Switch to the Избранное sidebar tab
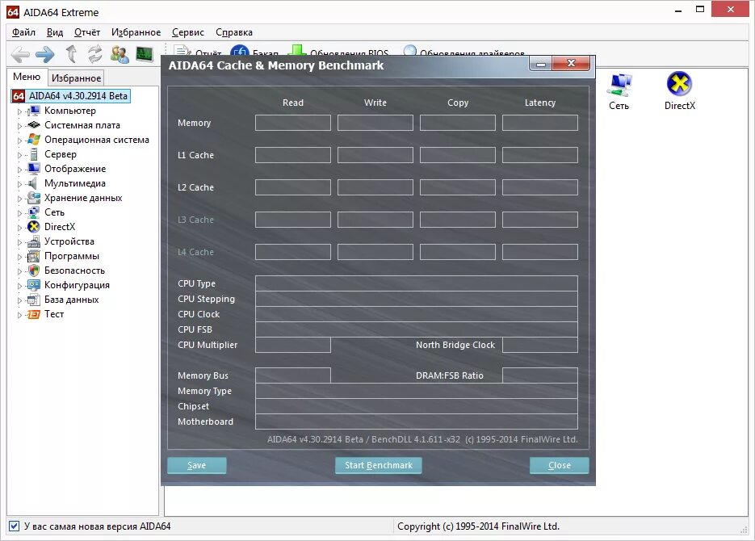This screenshot has height=541, width=755. click(x=76, y=78)
